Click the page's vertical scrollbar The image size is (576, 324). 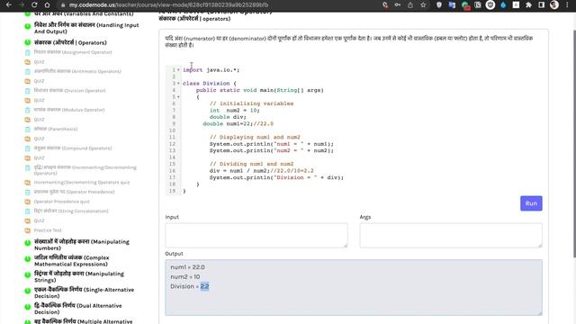(x=574, y=143)
